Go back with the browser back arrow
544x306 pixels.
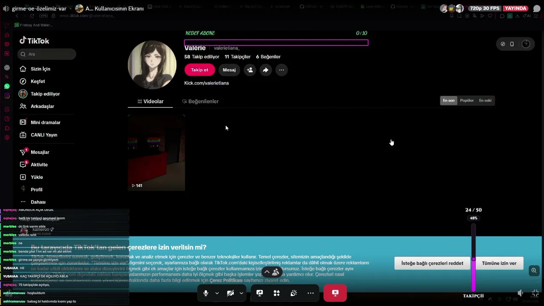[x=17, y=16]
